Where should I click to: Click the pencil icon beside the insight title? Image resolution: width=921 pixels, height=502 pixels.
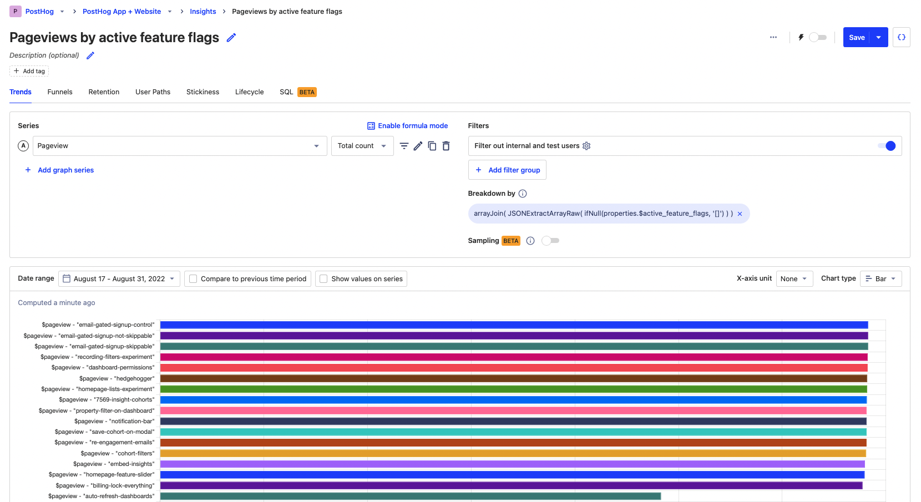[x=231, y=38]
